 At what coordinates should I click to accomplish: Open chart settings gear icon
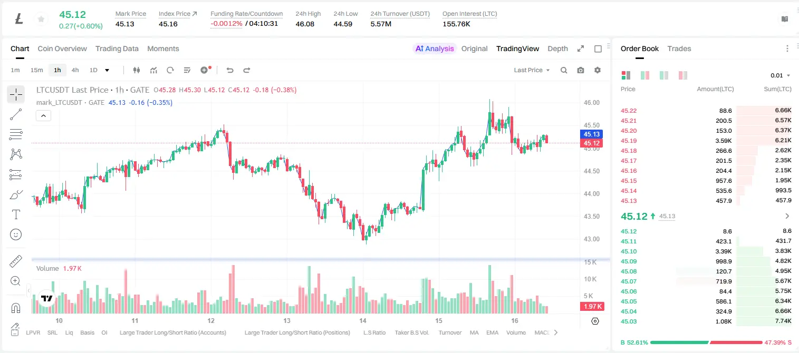pos(598,70)
